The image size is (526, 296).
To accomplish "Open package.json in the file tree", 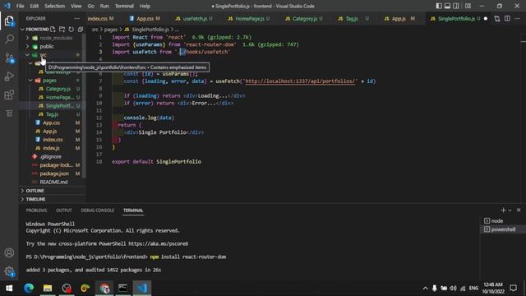I will click(54, 173).
